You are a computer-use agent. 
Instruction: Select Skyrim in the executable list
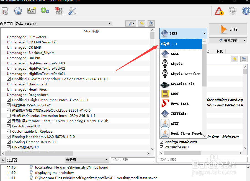pyautogui.click(x=181, y=64)
